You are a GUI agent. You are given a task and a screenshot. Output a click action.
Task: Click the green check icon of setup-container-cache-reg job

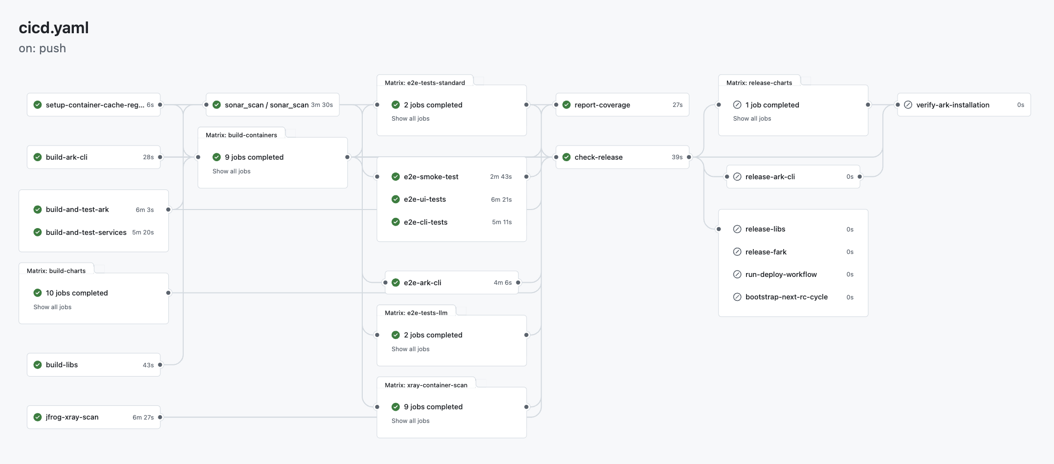(38, 105)
